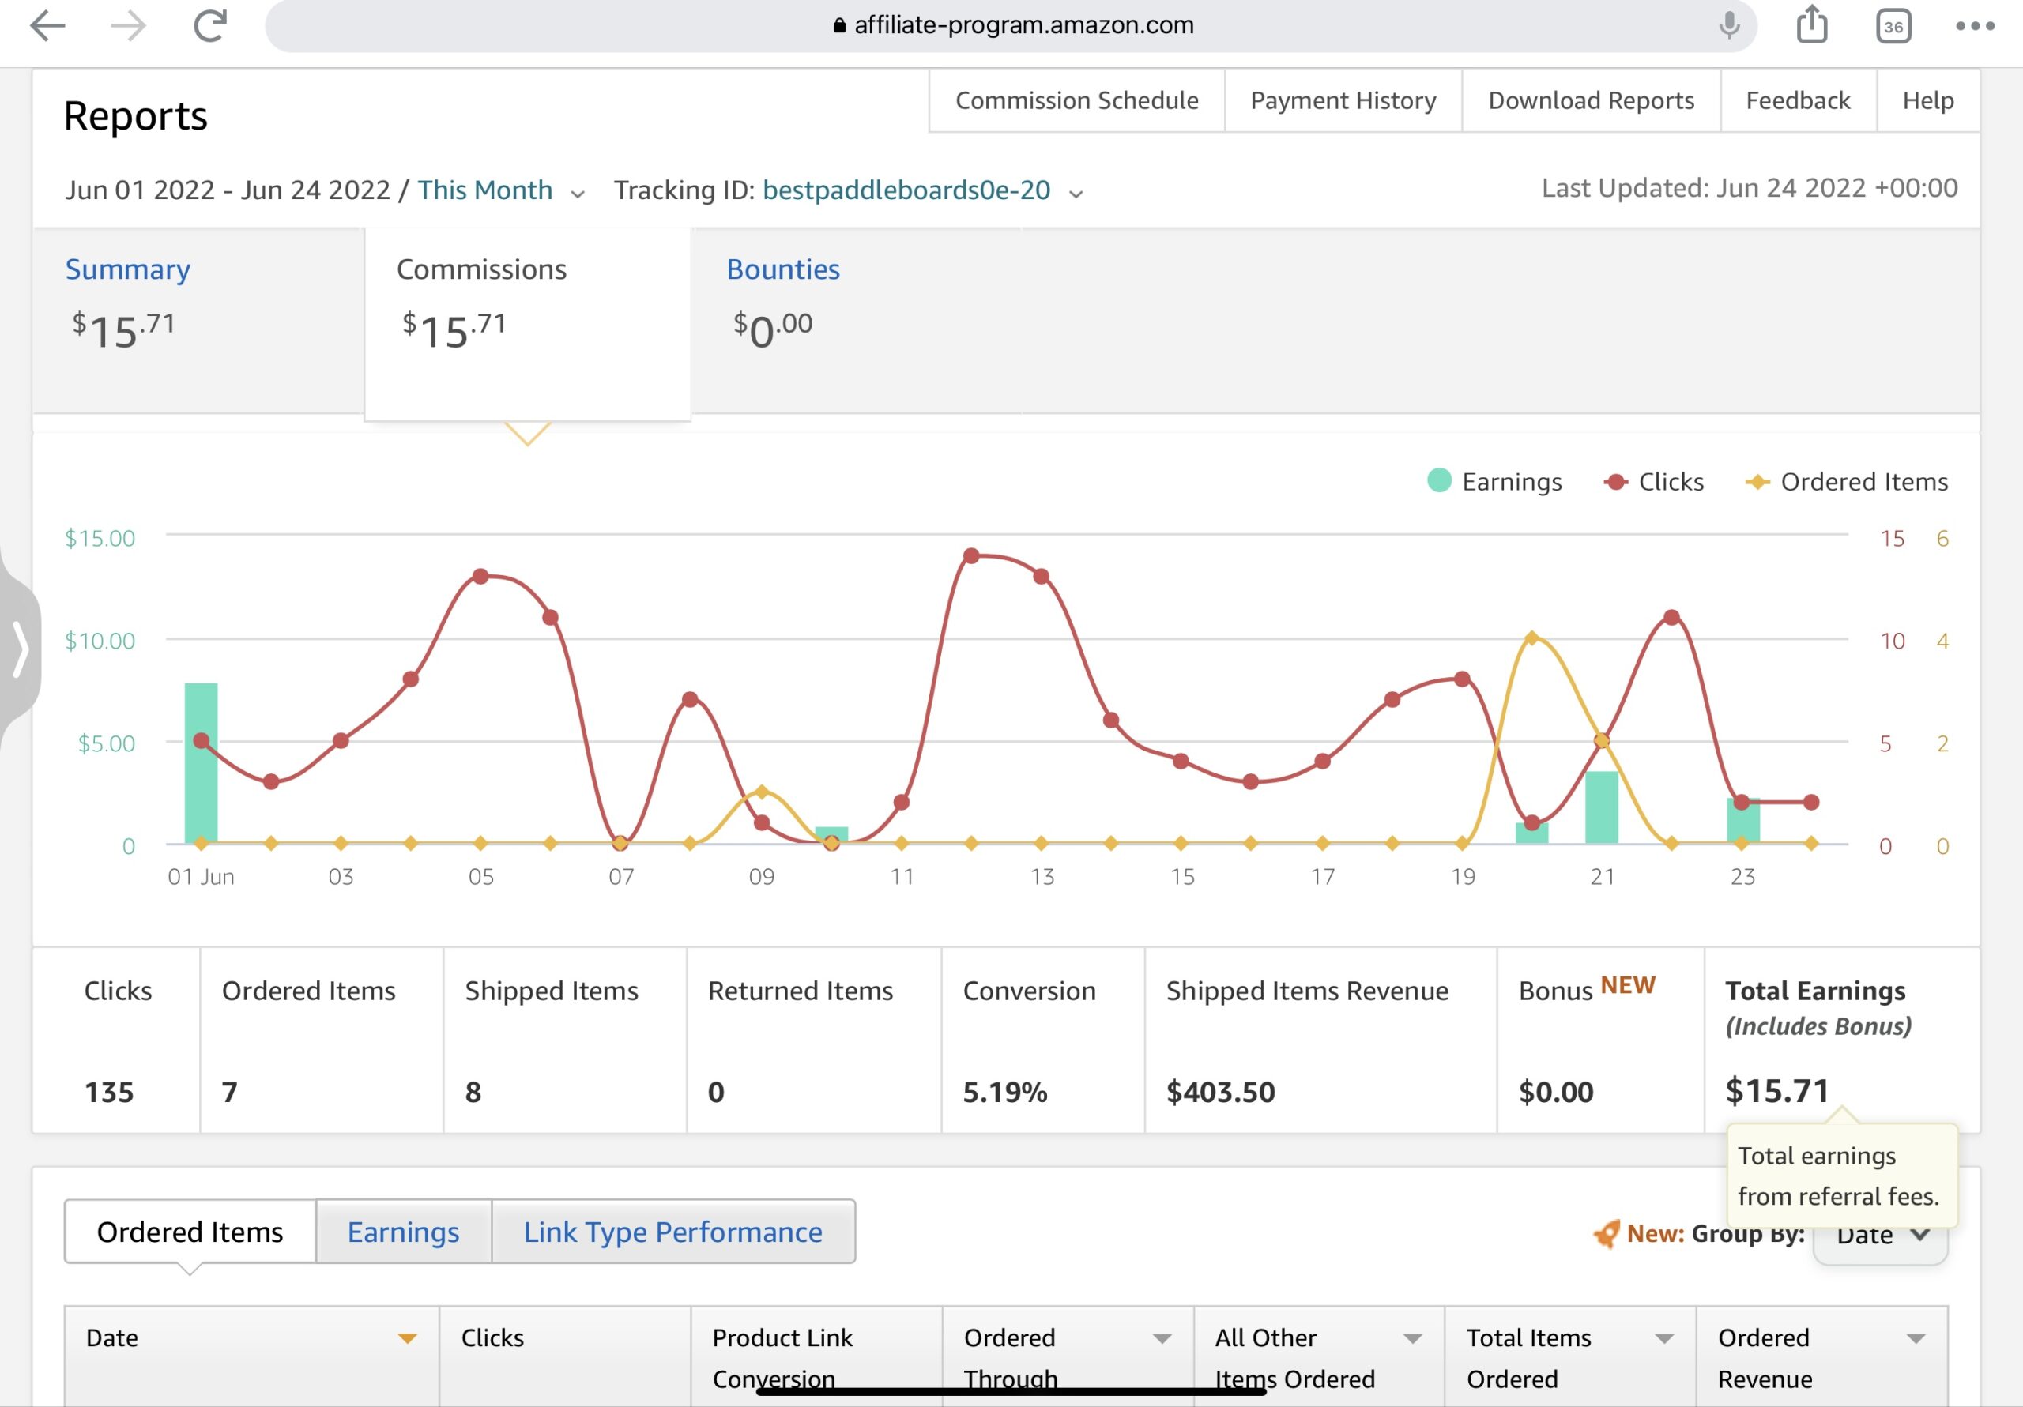Image resolution: width=2023 pixels, height=1407 pixels.
Task: Switch to the Link Type Performance tab
Action: coord(672,1231)
